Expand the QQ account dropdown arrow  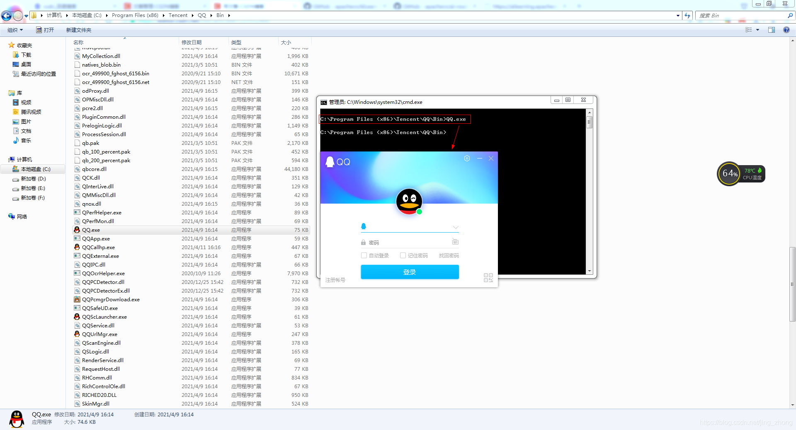pos(456,227)
